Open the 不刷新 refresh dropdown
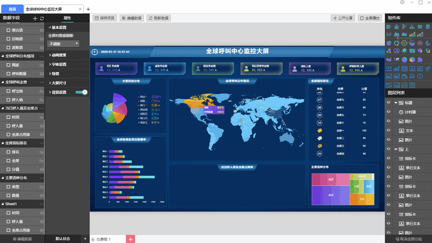 (67, 44)
